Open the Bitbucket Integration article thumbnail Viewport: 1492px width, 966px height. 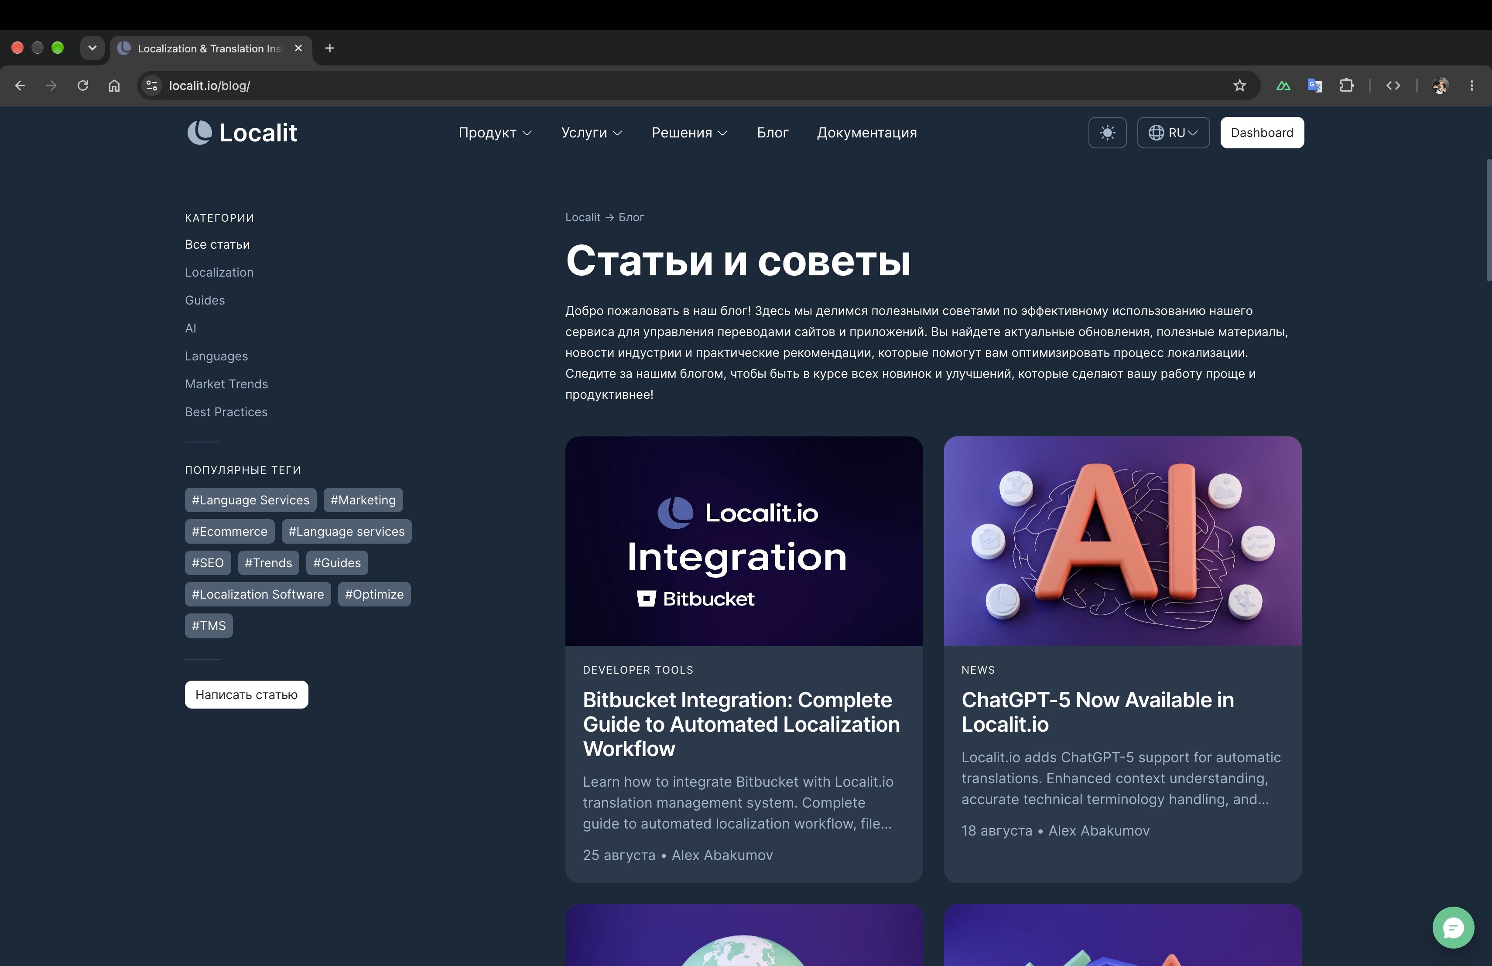[743, 541]
